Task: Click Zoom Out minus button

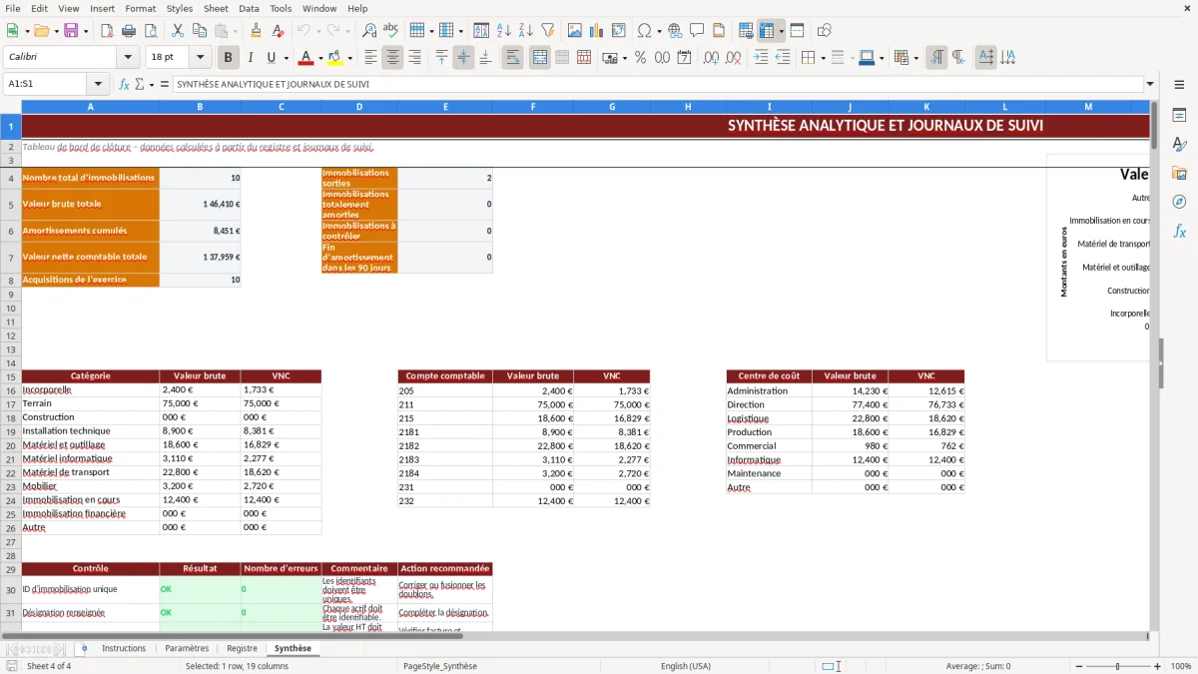Action: (1078, 666)
